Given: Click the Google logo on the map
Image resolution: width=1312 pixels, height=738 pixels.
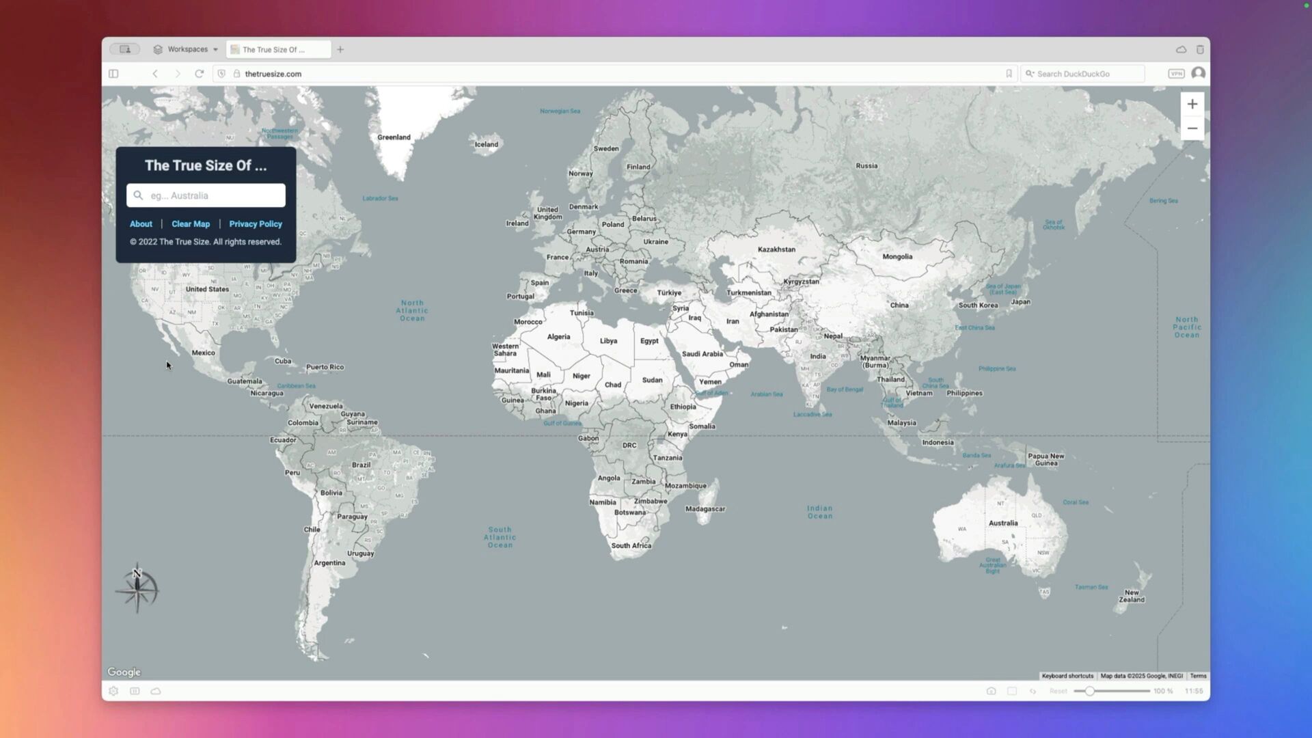Looking at the screenshot, I should pyautogui.click(x=124, y=672).
